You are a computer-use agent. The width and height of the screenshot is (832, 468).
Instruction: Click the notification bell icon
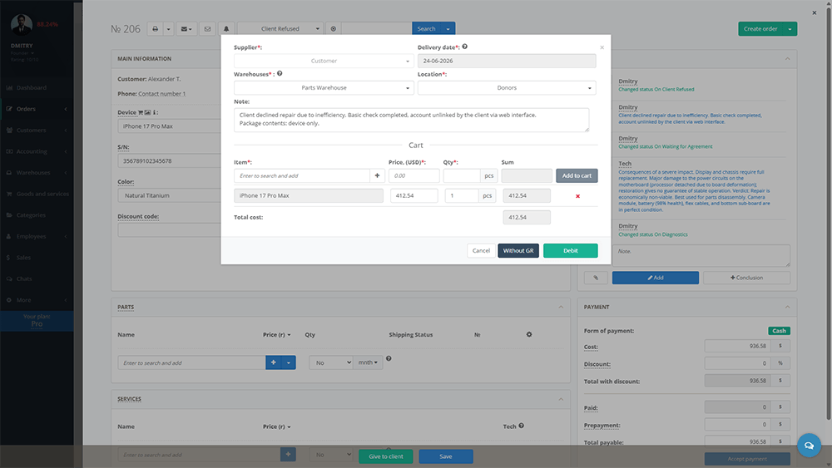pyautogui.click(x=226, y=28)
